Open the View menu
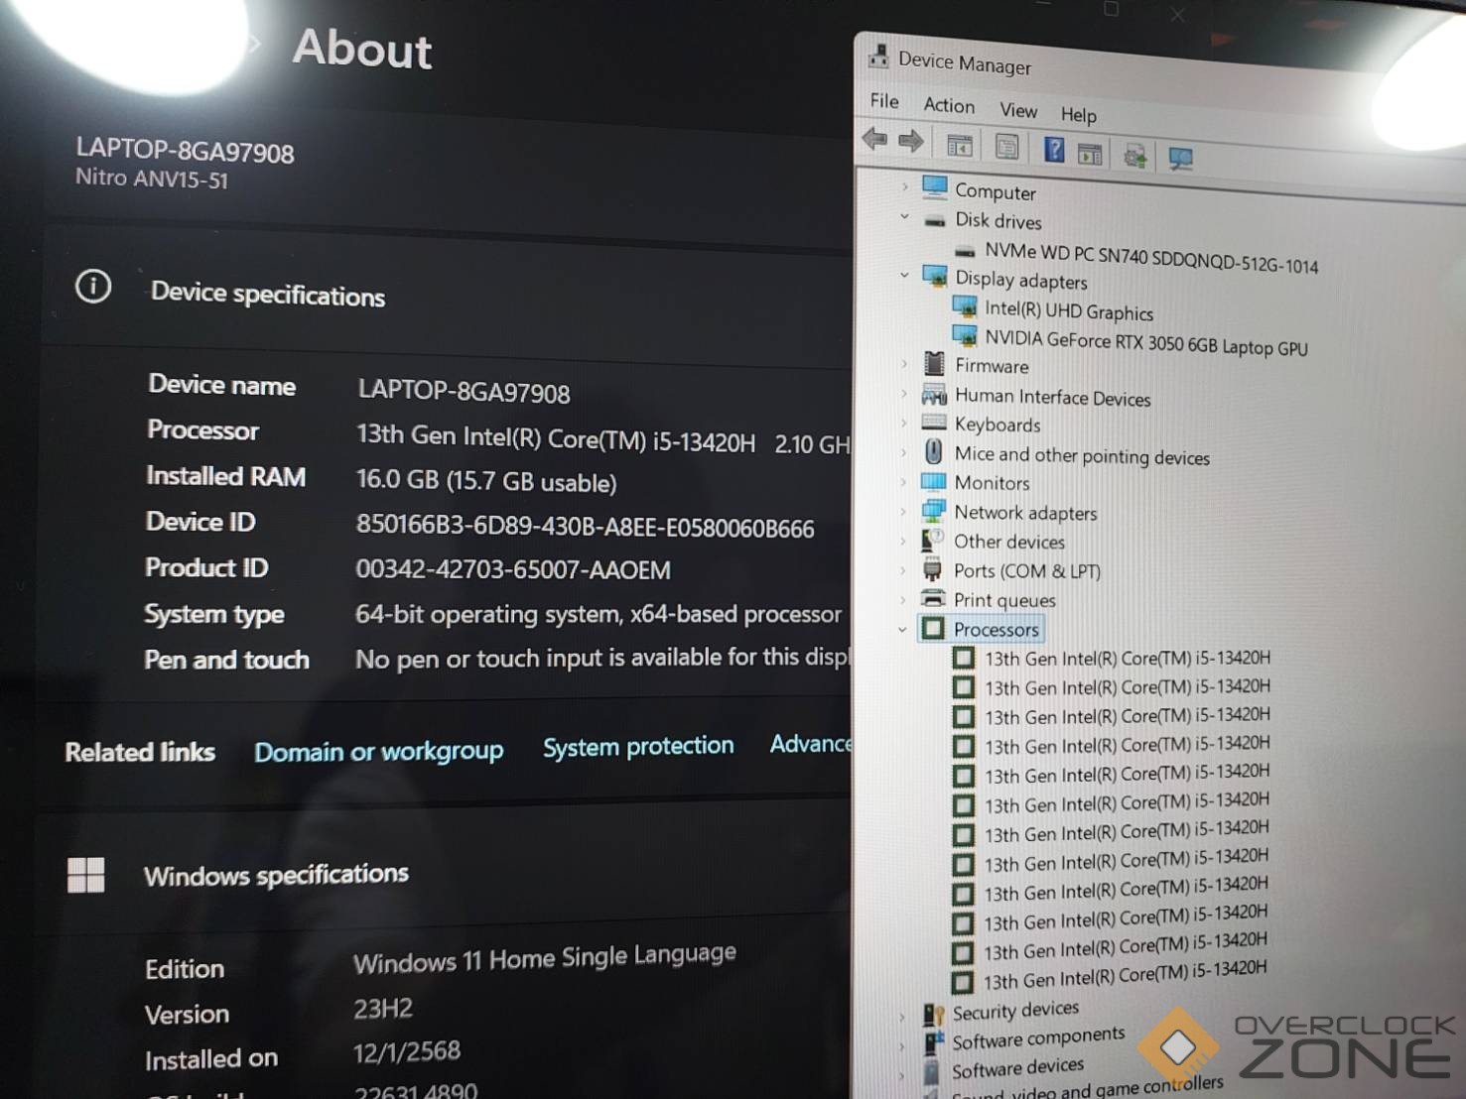Viewport: 1466px width, 1099px height. 1018,110
